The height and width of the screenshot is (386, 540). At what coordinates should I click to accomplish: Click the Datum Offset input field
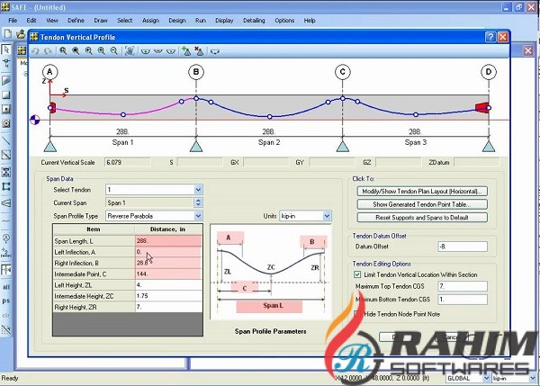pos(463,247)
